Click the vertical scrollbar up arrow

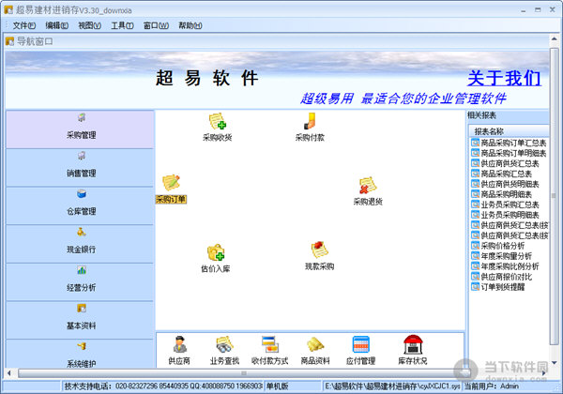click(555, 38)
